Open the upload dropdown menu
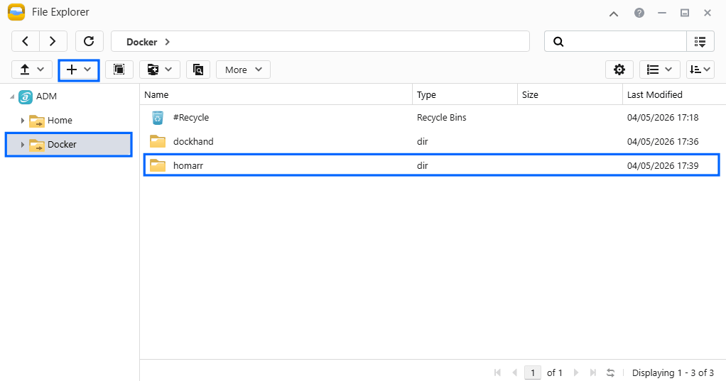Image resolution: width=726 pixels, height=381 pixels. point(32,70)
